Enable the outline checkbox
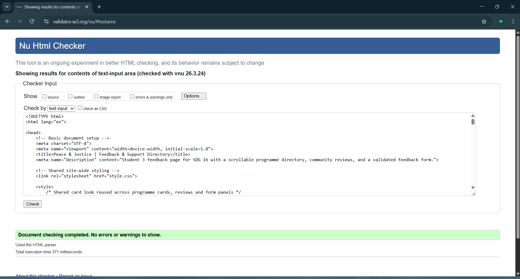Image resolution: width=520 pixels, height=279 pixels. pyautogui.click(x=70, y=96)
